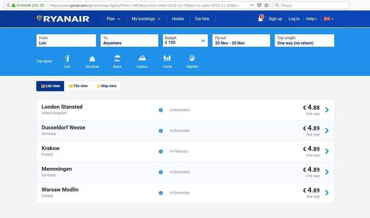Select the Nightlife trip type icon
This screenshot has height=218, width=370.
pos(192,58)
